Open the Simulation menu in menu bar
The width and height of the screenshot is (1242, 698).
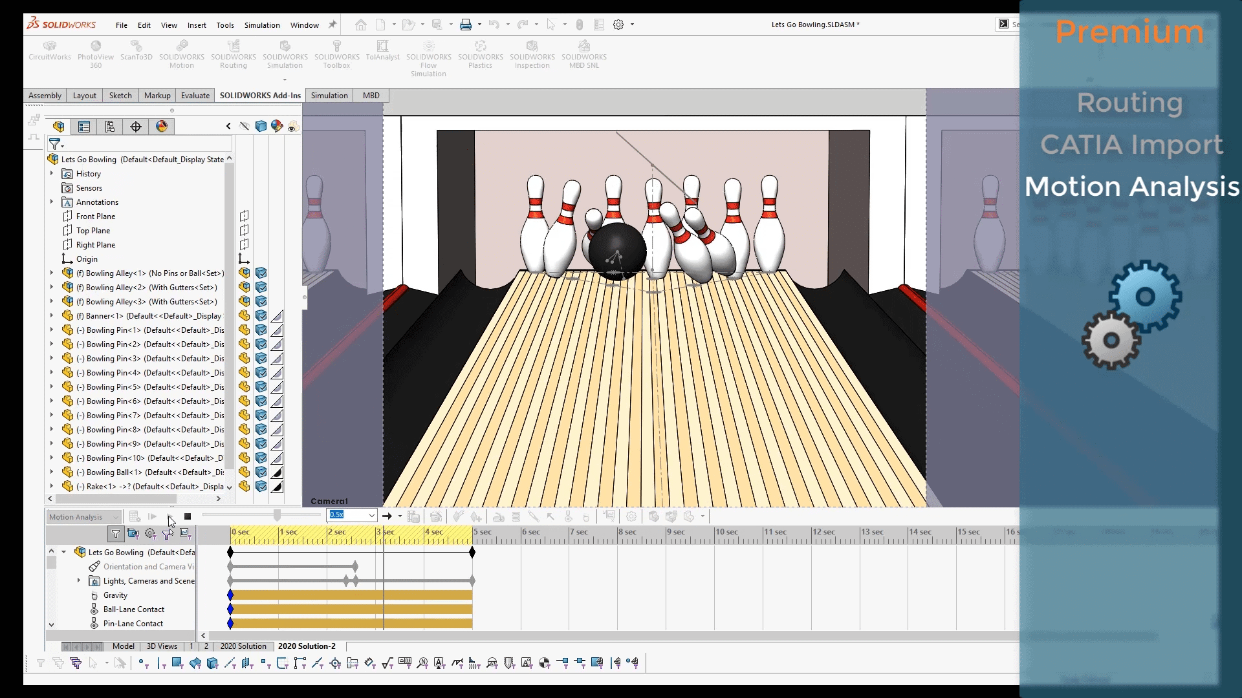[x=263, y=25]
